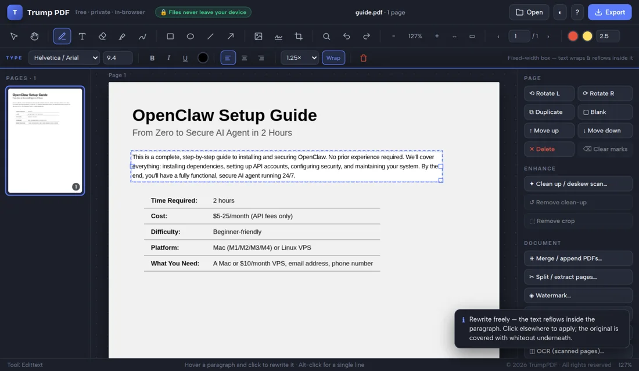Image resolution: width=639 pixels, height=371 pixels.
Task: Click the Trump PDF logo icon
Action: pos(15,12)
